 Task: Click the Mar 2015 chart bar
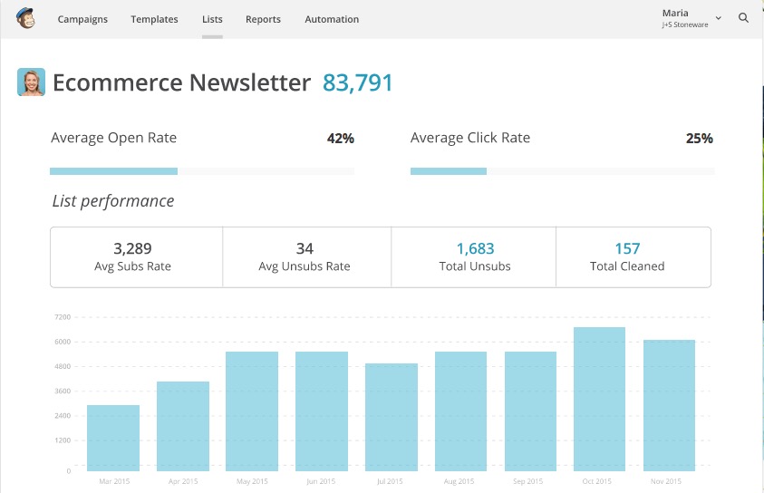pos(113,438)
